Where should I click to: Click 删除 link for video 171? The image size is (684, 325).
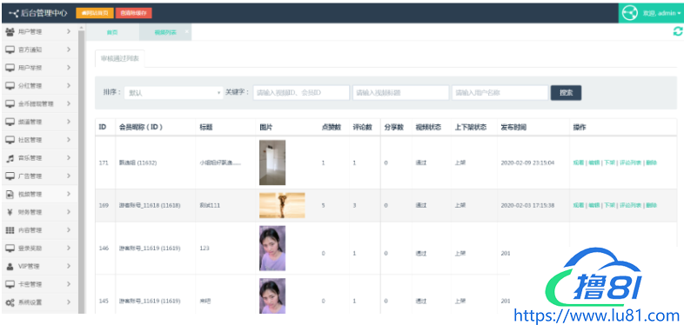(651, 162)
